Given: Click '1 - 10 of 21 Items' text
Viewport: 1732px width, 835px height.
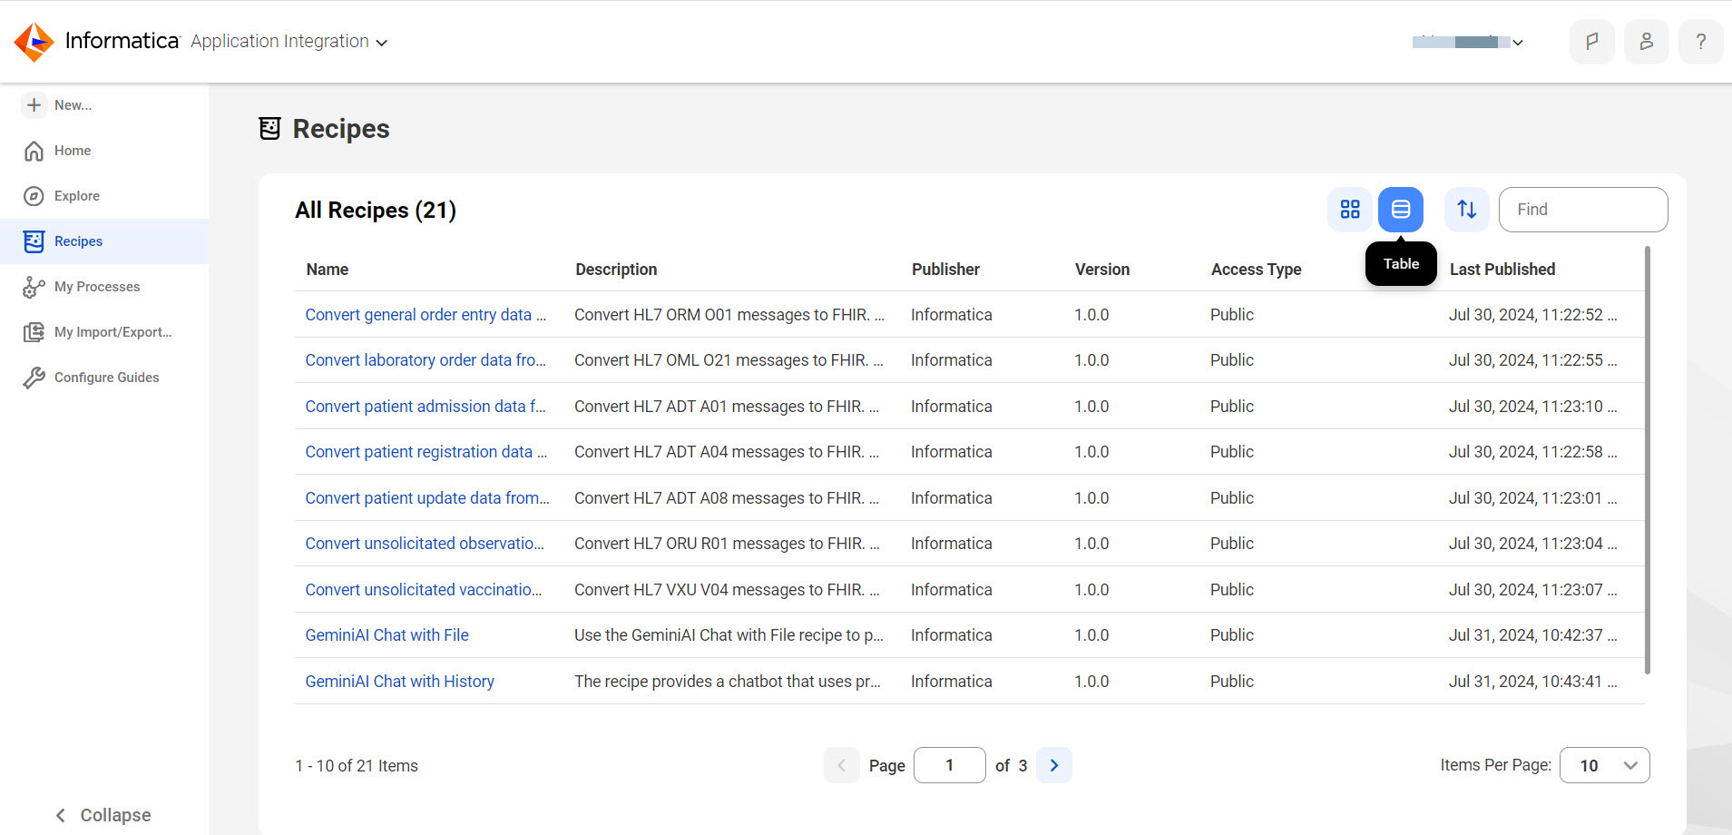Looking at the screenshot, I should pos(357,766).
